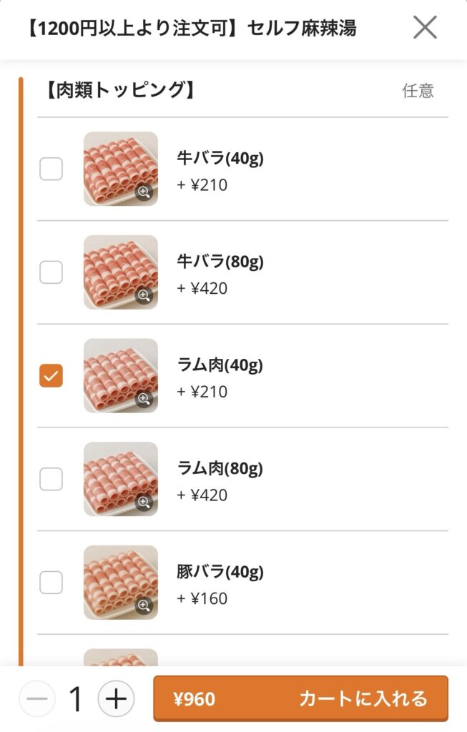
Task: Click the 豚バラ(40g) item label
Action: click(220, 572)
